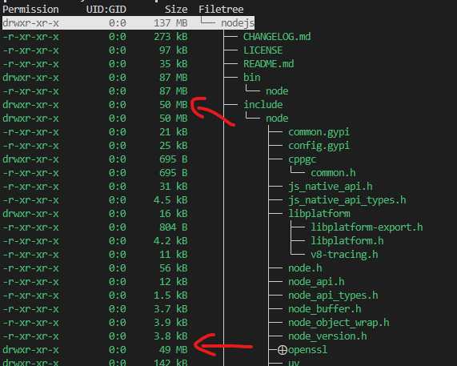Viewport: 457px width, 366px height.
Task: Select js_native_api_types.h file
Action: click(x=347, y=200)
